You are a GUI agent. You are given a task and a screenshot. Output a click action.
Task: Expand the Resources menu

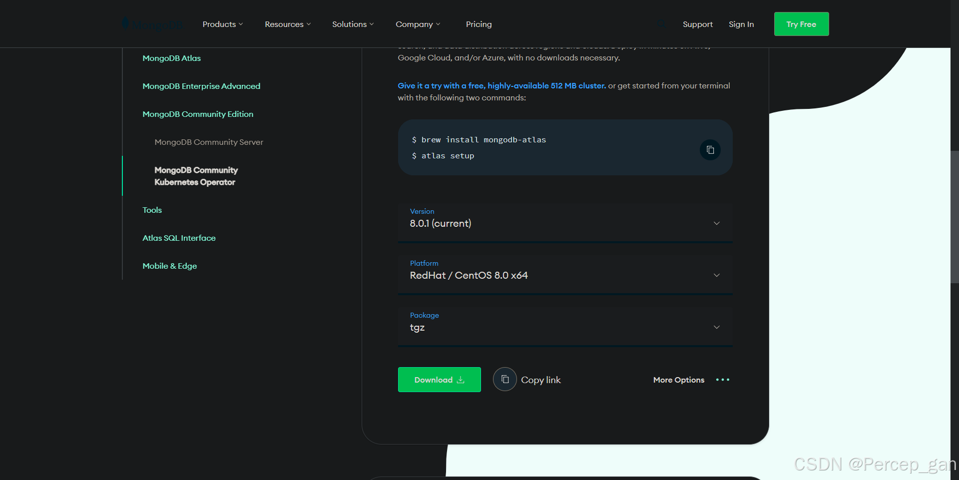(x=288, y=24)
